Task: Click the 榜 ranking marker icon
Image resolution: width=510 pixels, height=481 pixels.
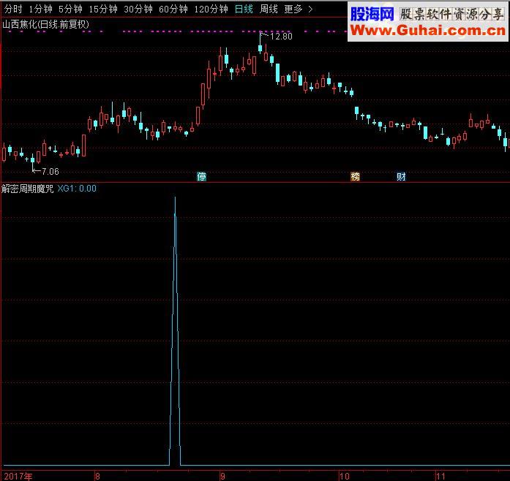Action: pos(355,176)
